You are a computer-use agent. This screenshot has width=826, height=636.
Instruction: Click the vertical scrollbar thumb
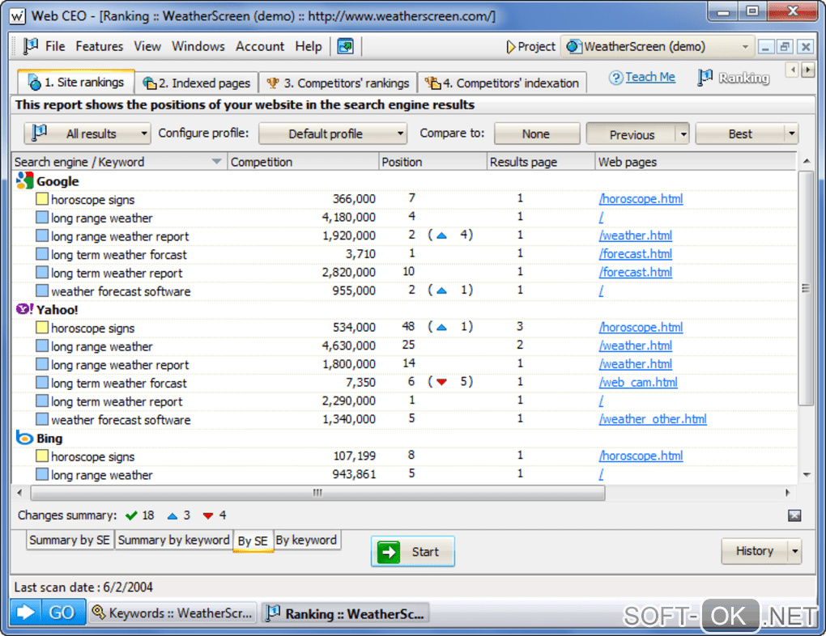tap(806, 288)
